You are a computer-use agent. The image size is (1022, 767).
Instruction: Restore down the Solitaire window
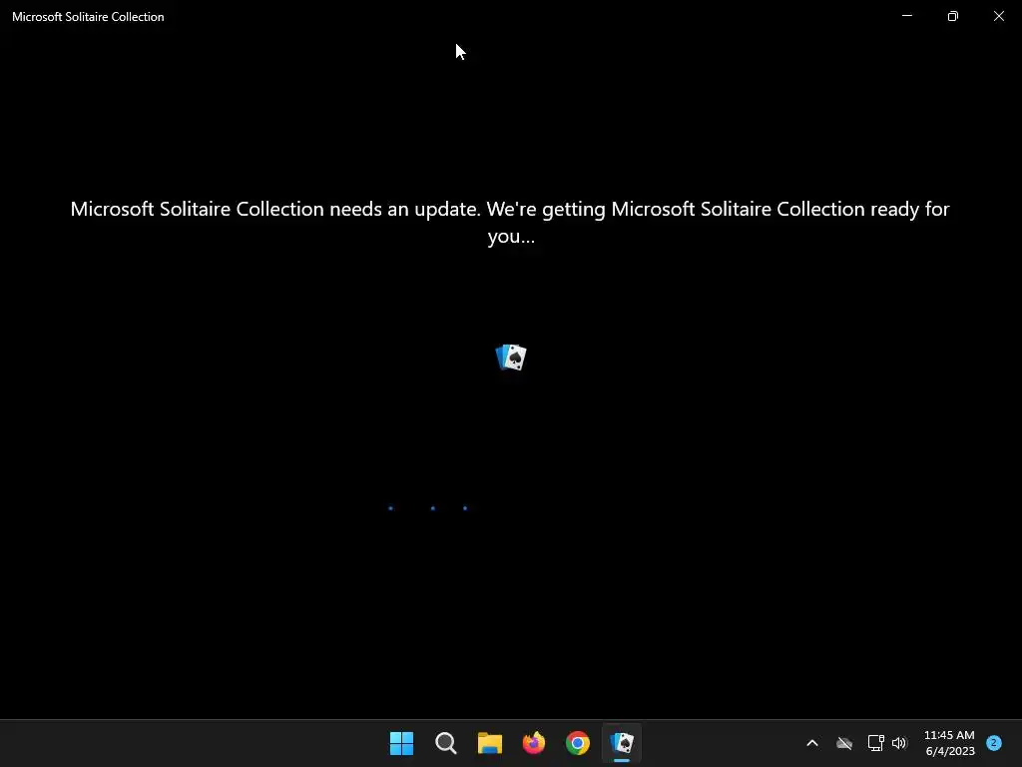point(952,16)
